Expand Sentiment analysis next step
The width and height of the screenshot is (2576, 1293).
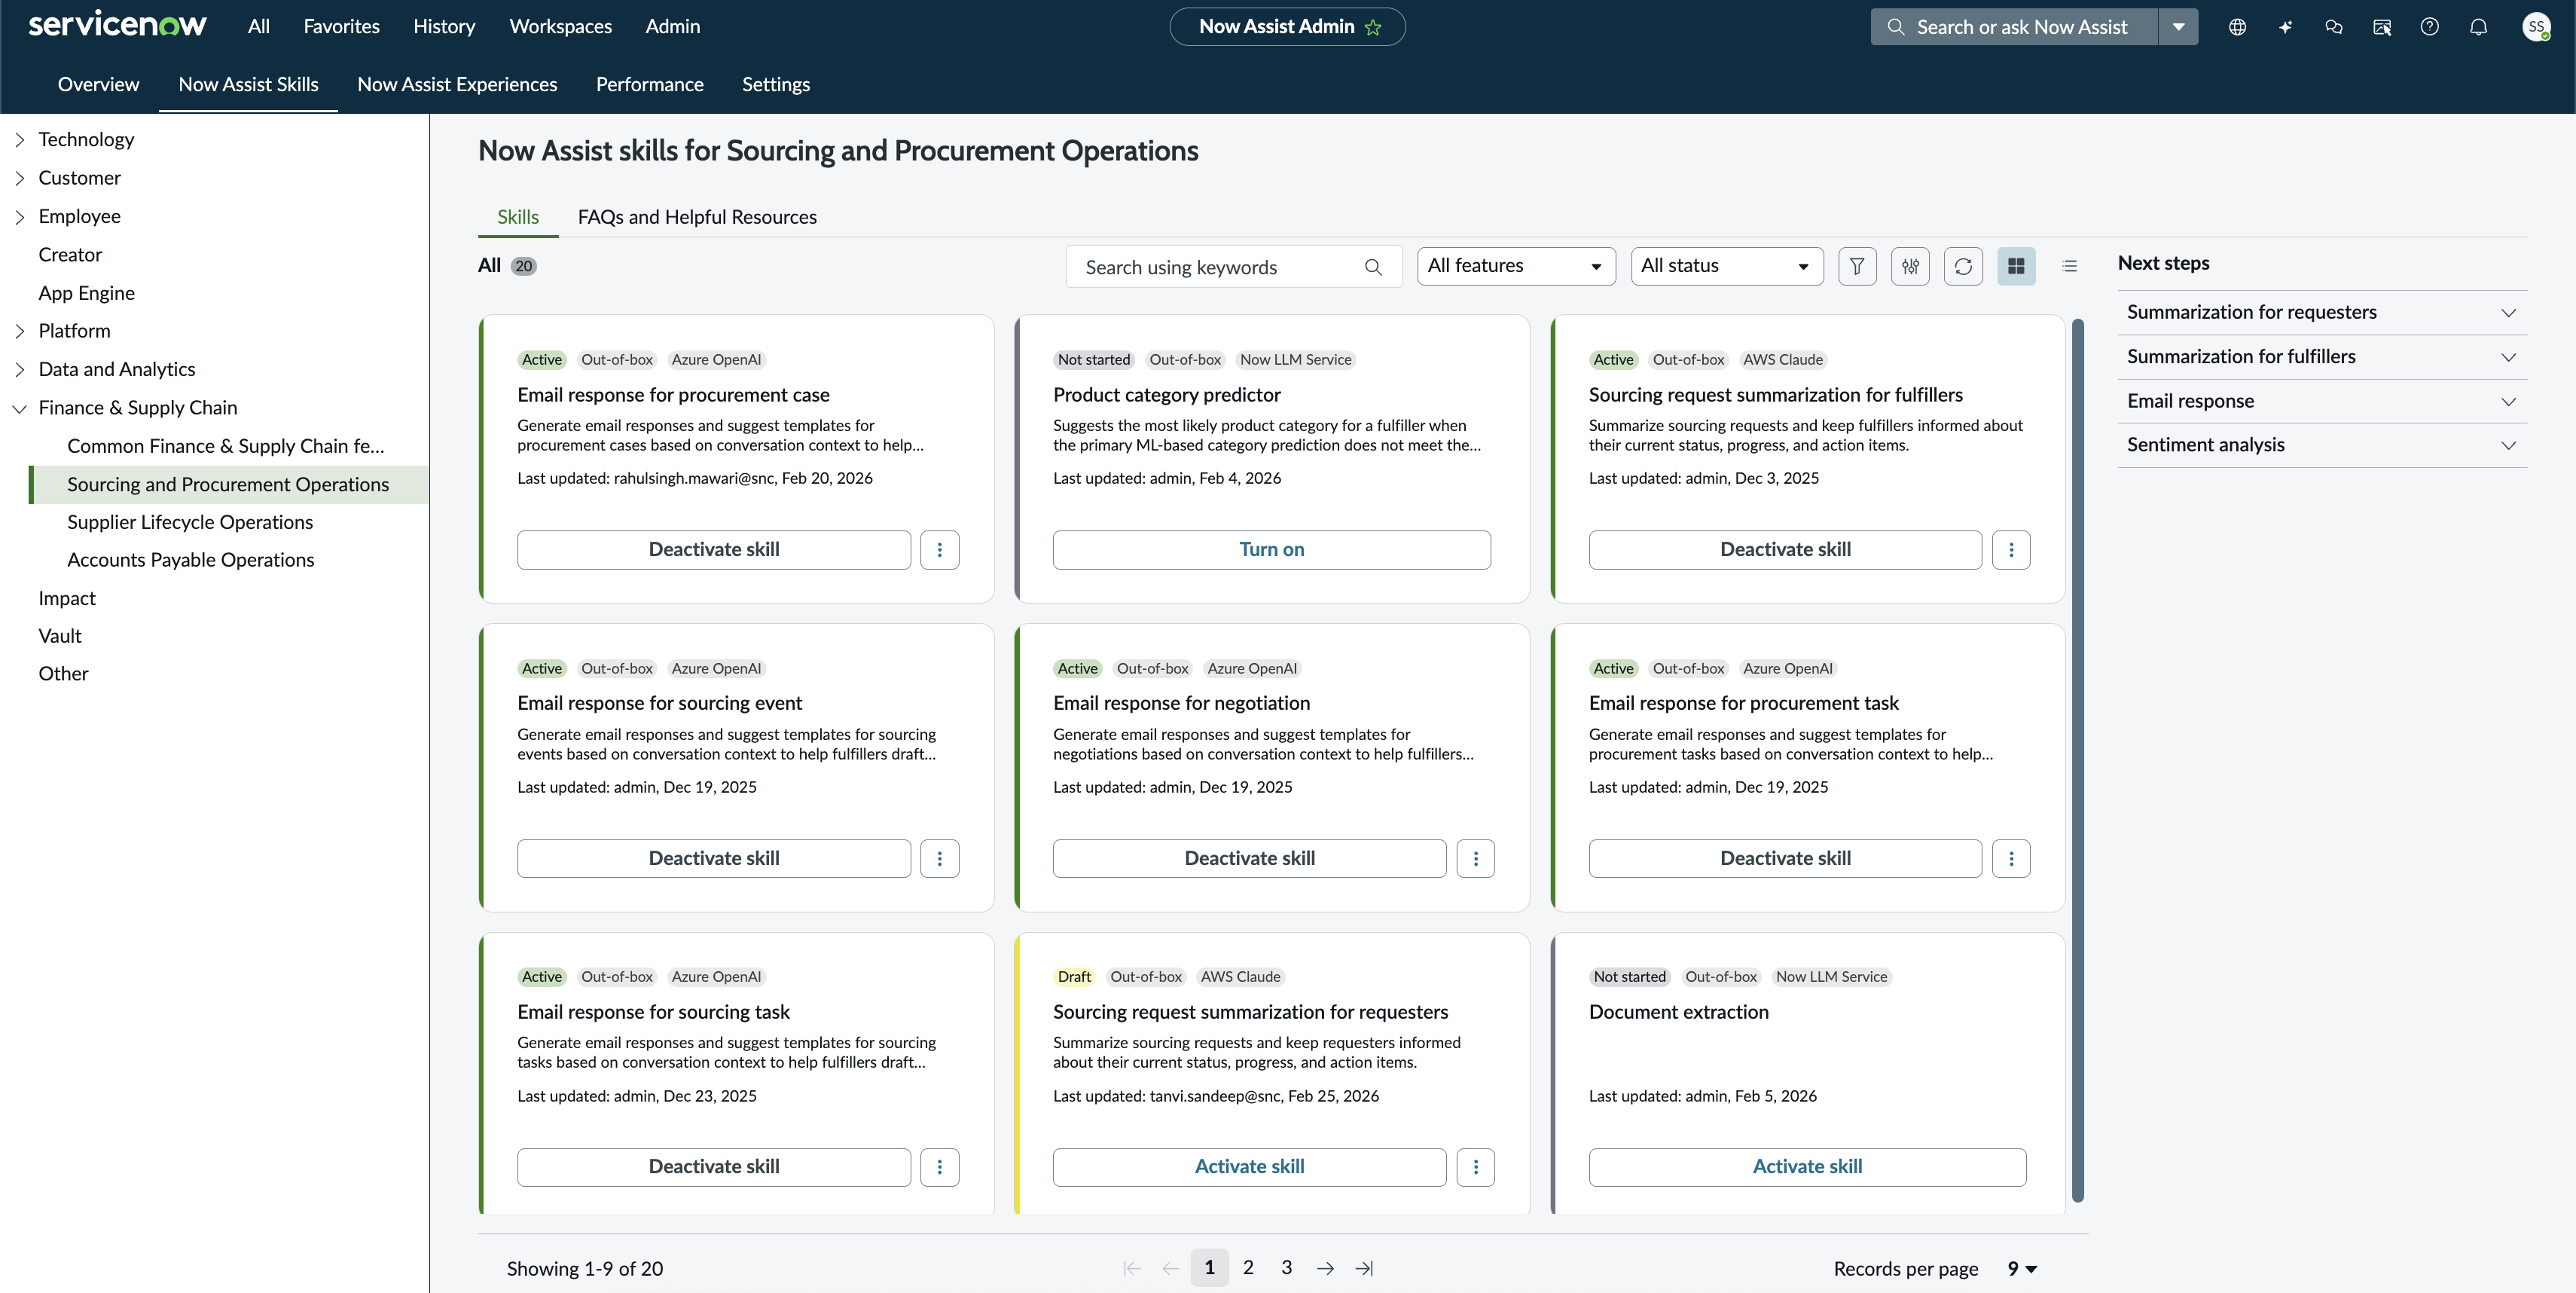pyautogui.click(x=2322, y=445)
